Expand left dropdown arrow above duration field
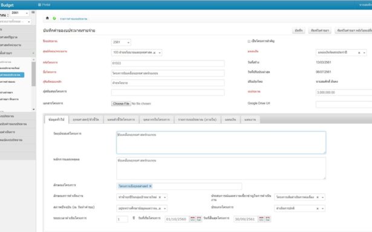 click(165, 208)
